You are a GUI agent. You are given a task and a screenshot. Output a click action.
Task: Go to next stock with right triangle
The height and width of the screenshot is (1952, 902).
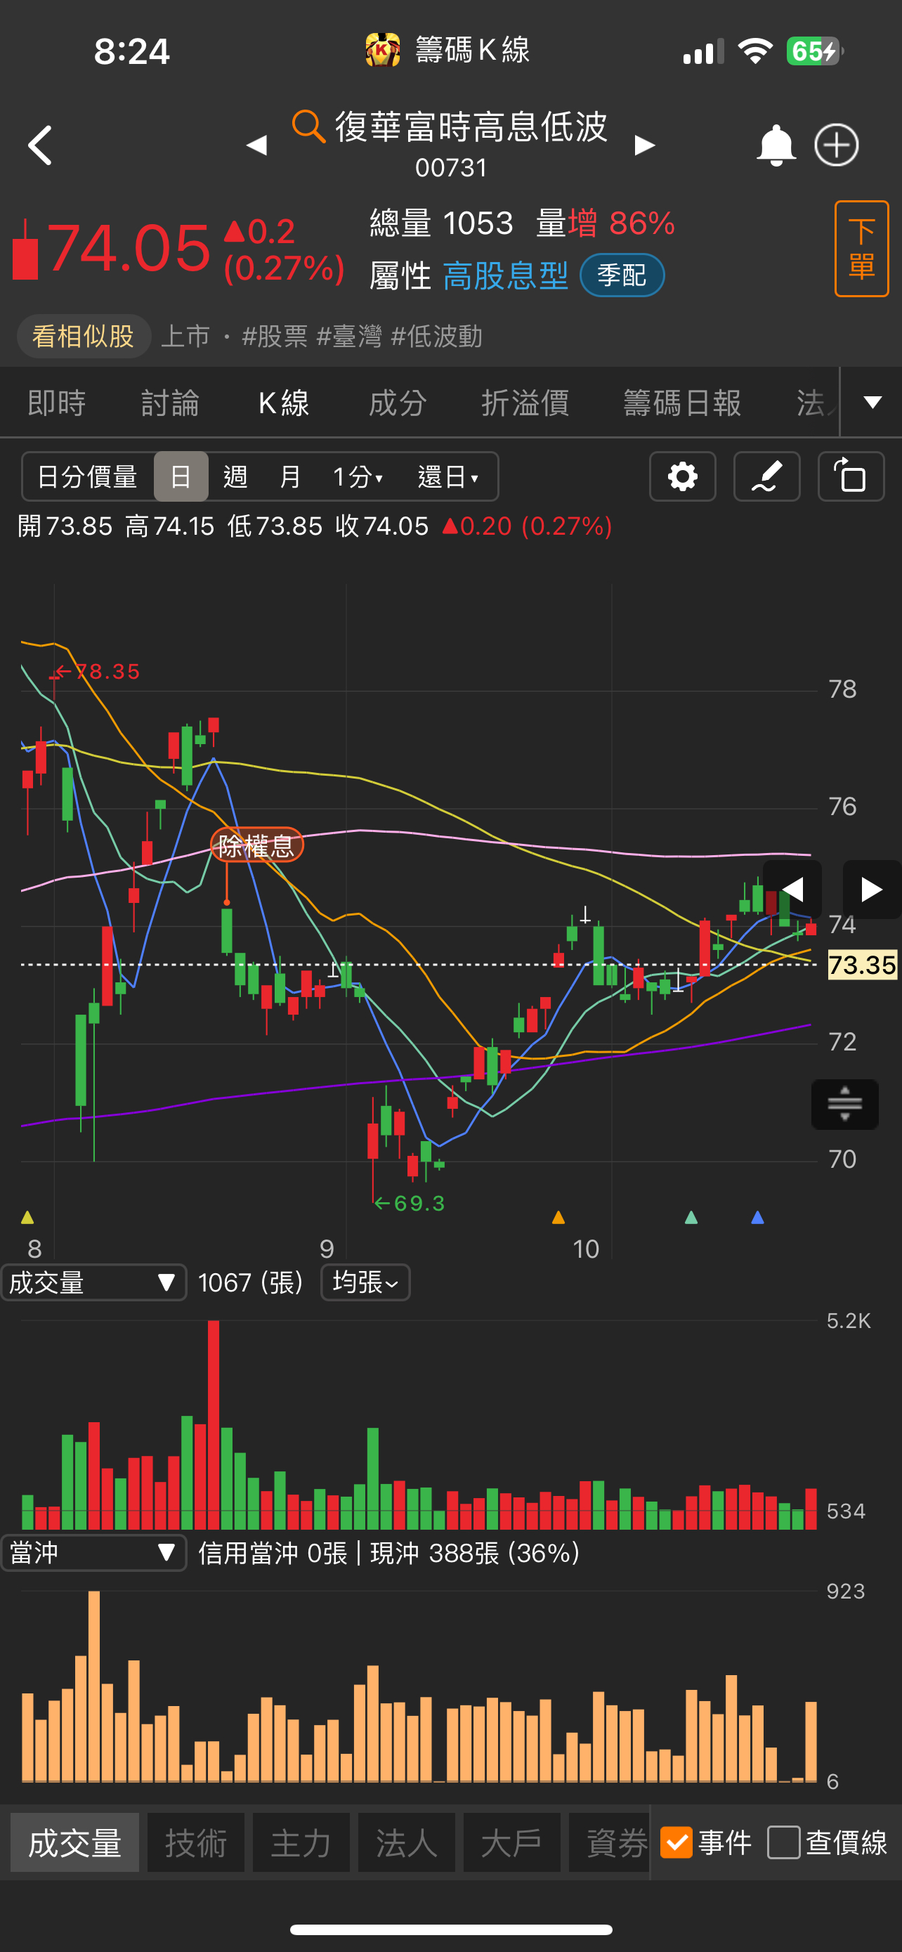click(x=644, y=145)
